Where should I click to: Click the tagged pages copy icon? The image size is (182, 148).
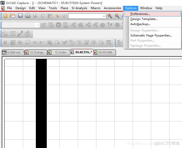pos(72,42)
